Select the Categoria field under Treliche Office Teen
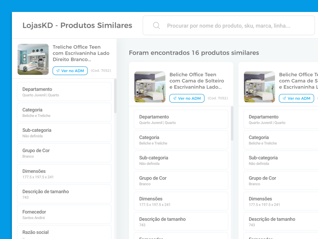This screenshot has width=318, height=239. click(x=64, y=112)
